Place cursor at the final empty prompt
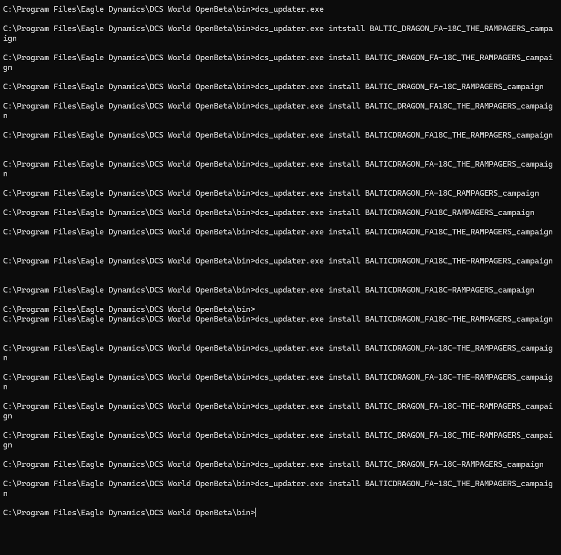 (256, 513)
